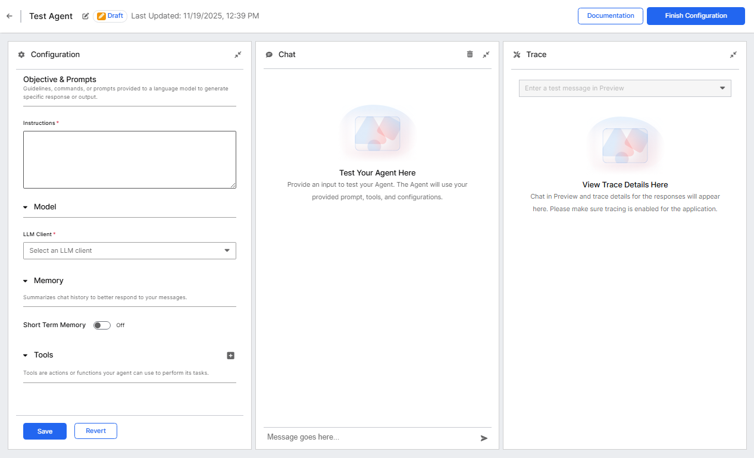
Task: Collapse the Memory section
Action: coord(26,281)
